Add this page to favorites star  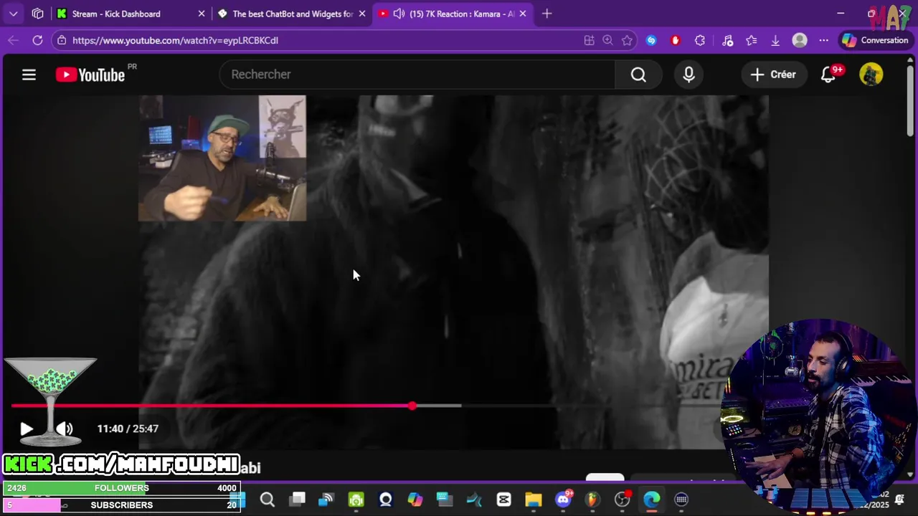[x=627, y=40]
